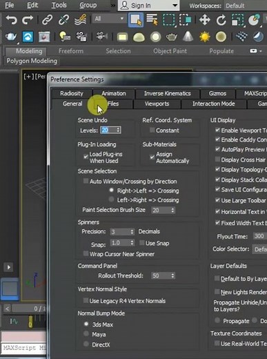Click the Select and Place tool
This screenshot has width=267, height=359.
(x=255, y=20)
